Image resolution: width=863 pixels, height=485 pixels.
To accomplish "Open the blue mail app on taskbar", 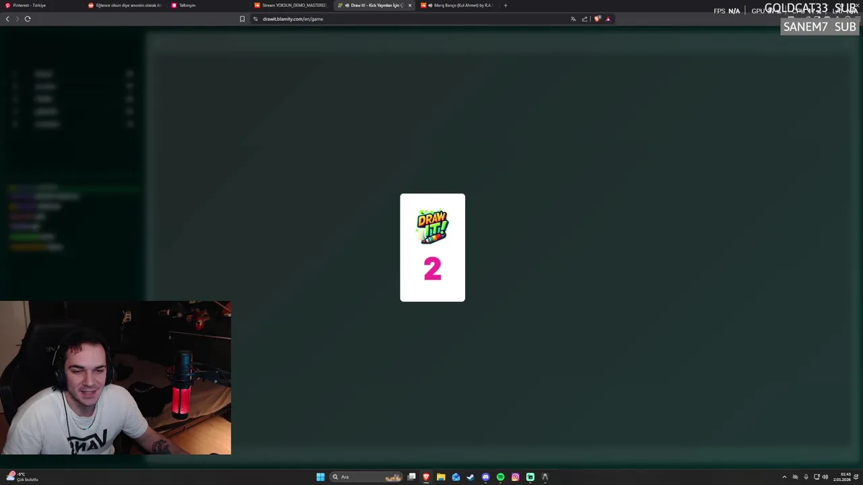I will [x=456, y=477].
